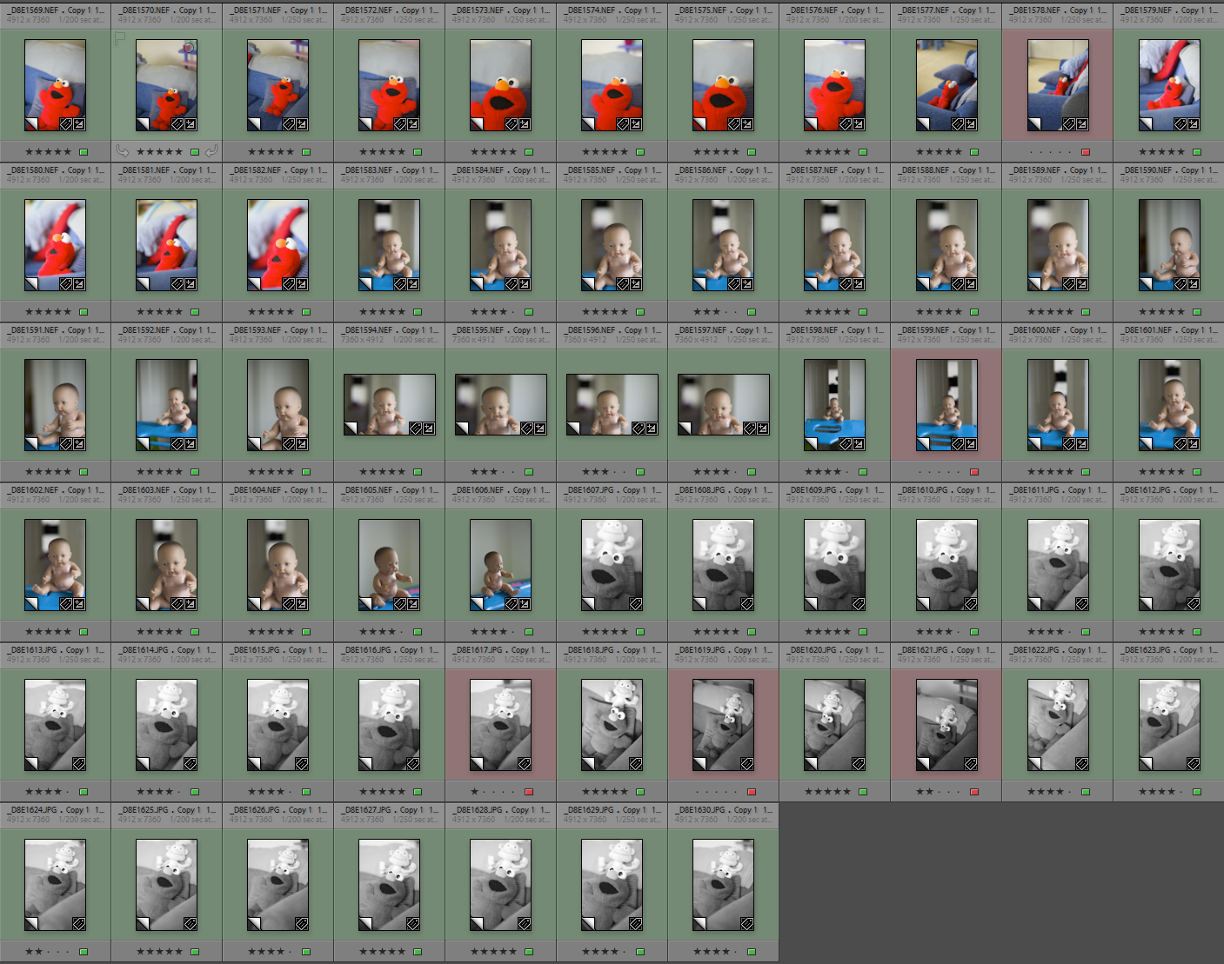Click star rating under _D8E1621.JPG
The height and width of the screenshot is (964, 1224).
point(939,792)
